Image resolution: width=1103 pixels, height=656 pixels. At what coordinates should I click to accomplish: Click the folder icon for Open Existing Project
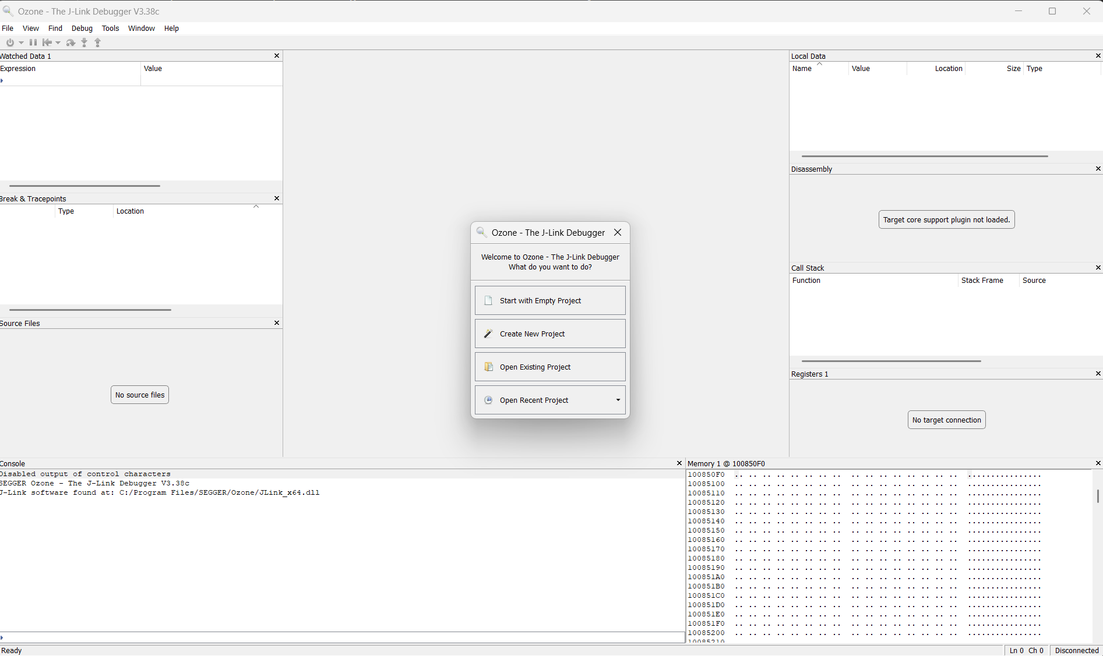tap(488, 367)
